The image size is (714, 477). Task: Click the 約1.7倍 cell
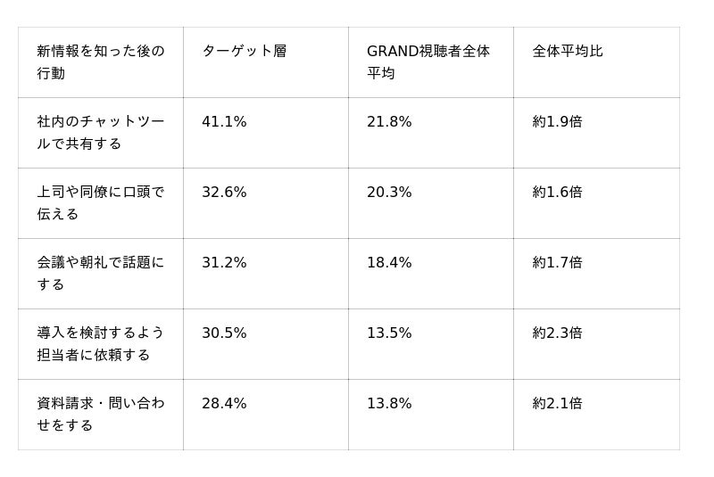[596, 274]
